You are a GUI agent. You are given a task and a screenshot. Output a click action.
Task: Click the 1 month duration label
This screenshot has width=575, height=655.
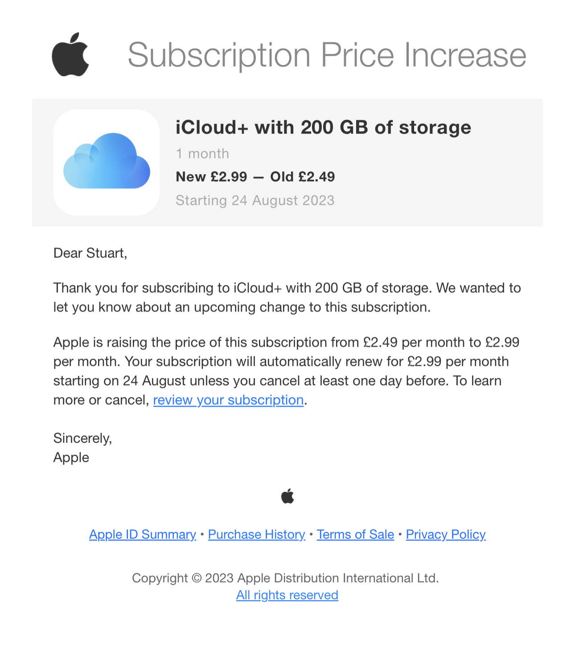202,154
